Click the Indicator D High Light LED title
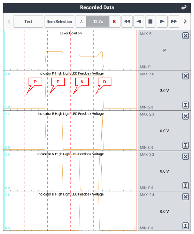 point(71,194)
